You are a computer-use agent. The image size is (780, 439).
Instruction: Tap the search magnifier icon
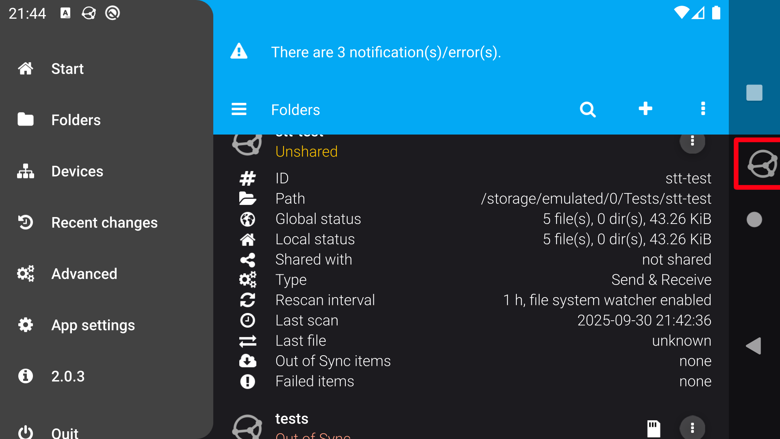pos(587,109)
